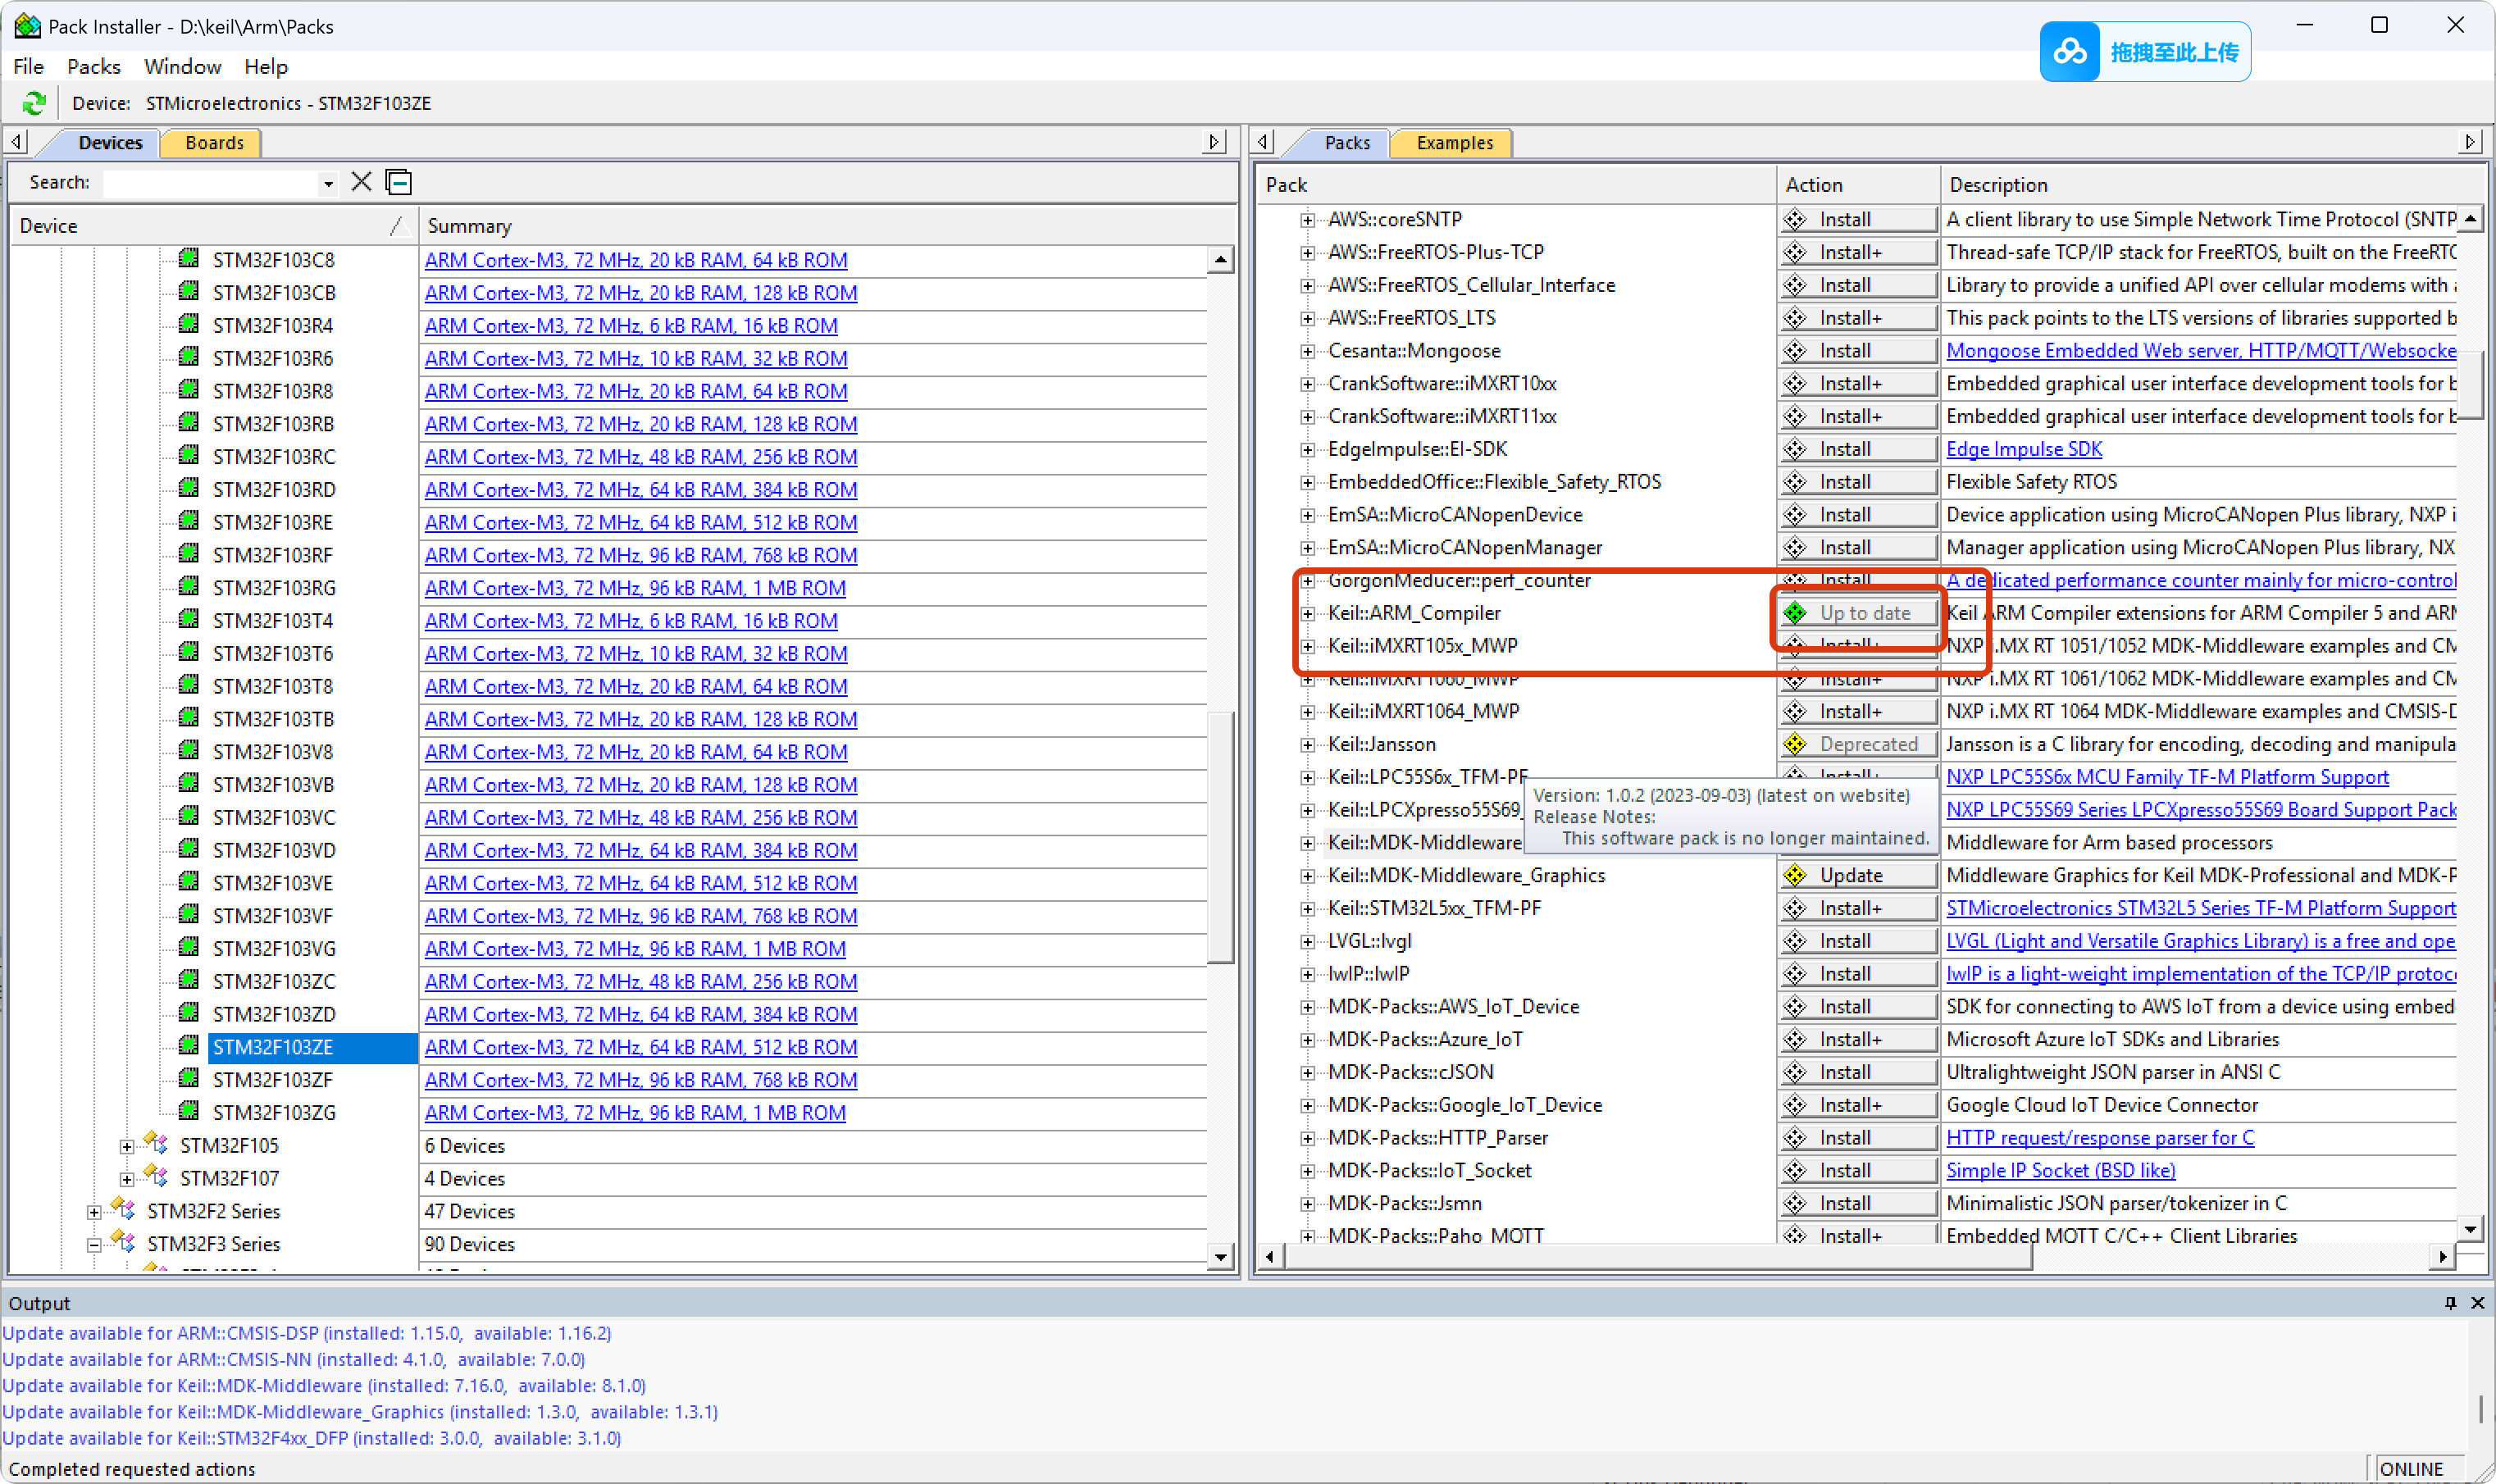Click CMSIS-DSP update message in Output
The width and height of the screenshot is (2496, 1484).
[306, 1333]
